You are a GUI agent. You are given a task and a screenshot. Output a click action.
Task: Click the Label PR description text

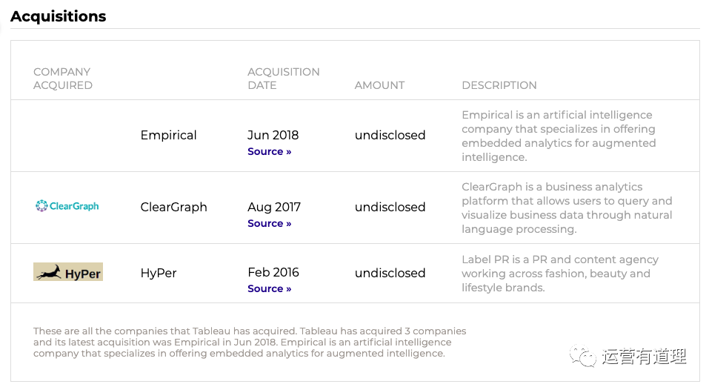pyautogui.click(x=560, y=274)
